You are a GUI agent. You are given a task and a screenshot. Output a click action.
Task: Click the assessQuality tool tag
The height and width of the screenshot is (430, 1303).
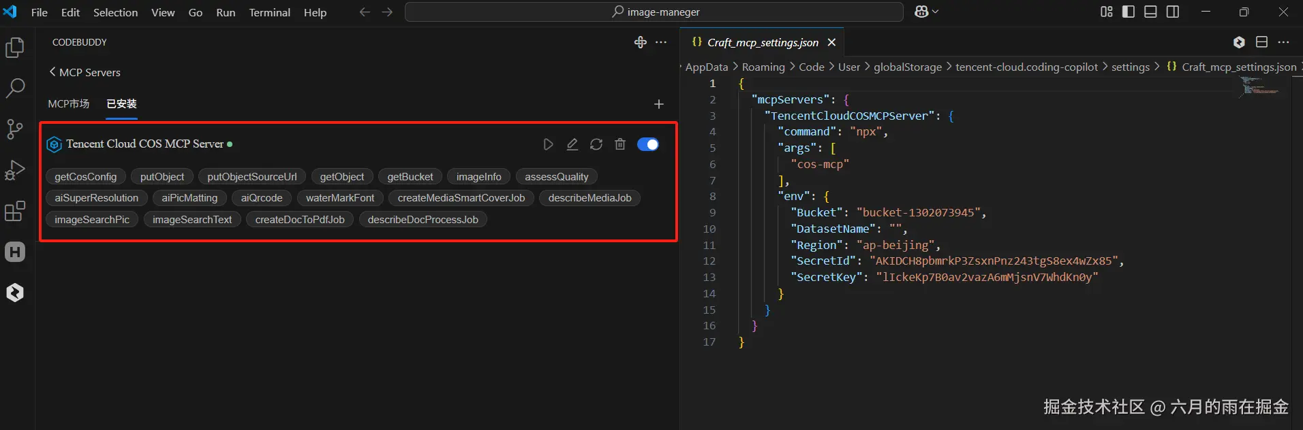pyautogui.click(x=557, y=177)
